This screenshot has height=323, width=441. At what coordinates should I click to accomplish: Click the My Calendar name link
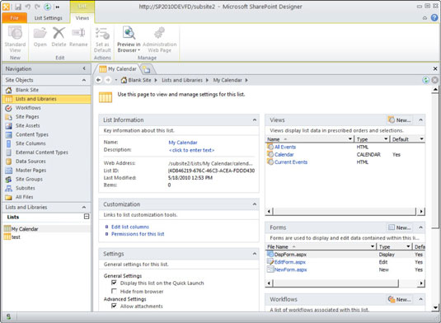[183, 143]
